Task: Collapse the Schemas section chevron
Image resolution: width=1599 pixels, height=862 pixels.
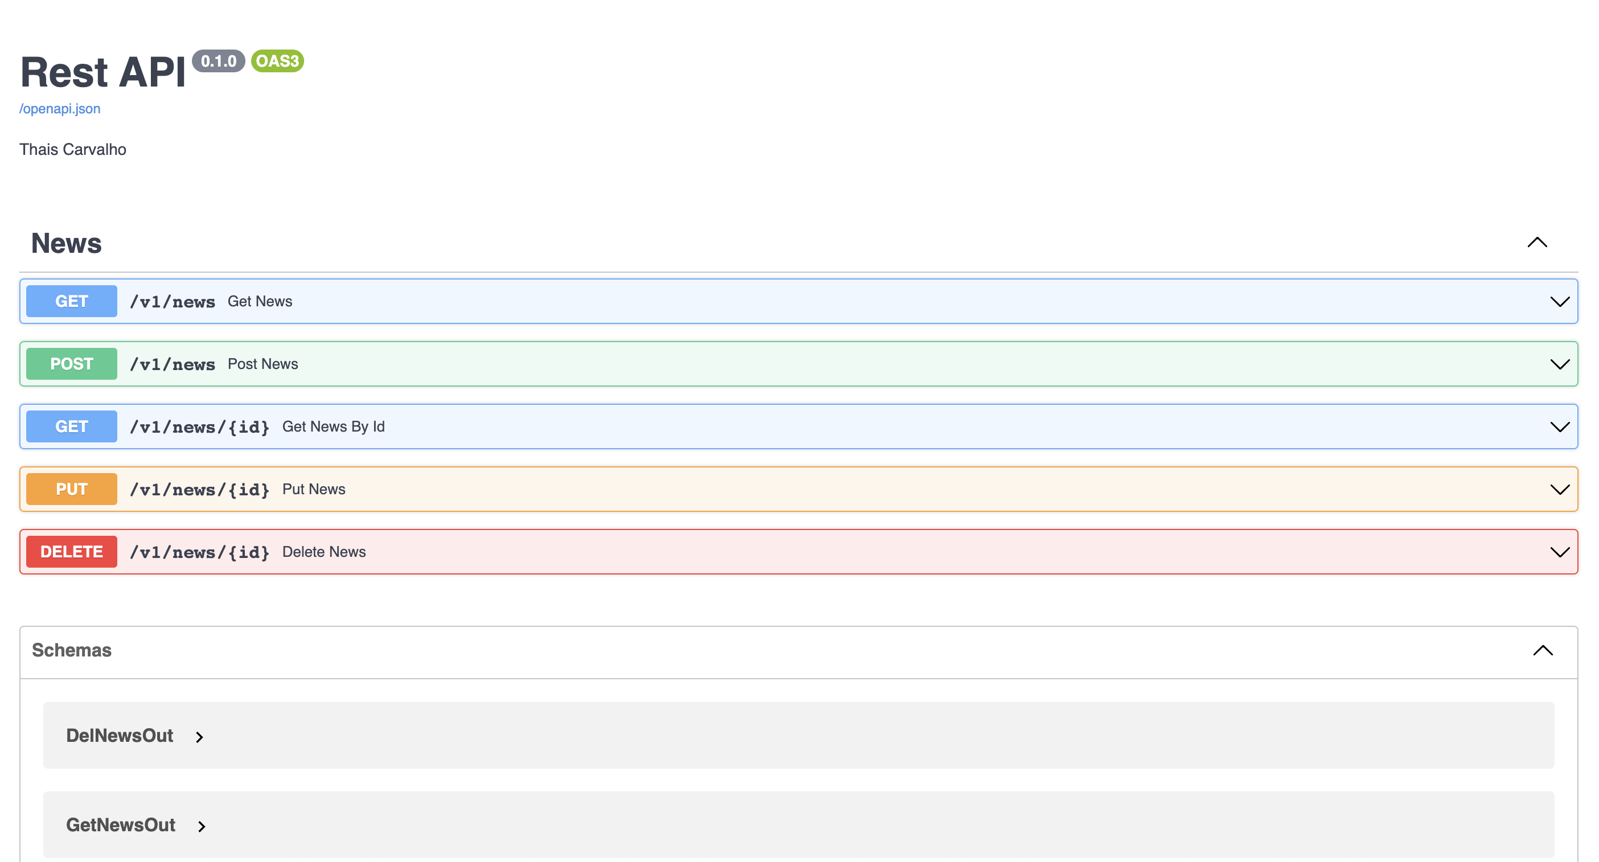Action: [1543, 650]
